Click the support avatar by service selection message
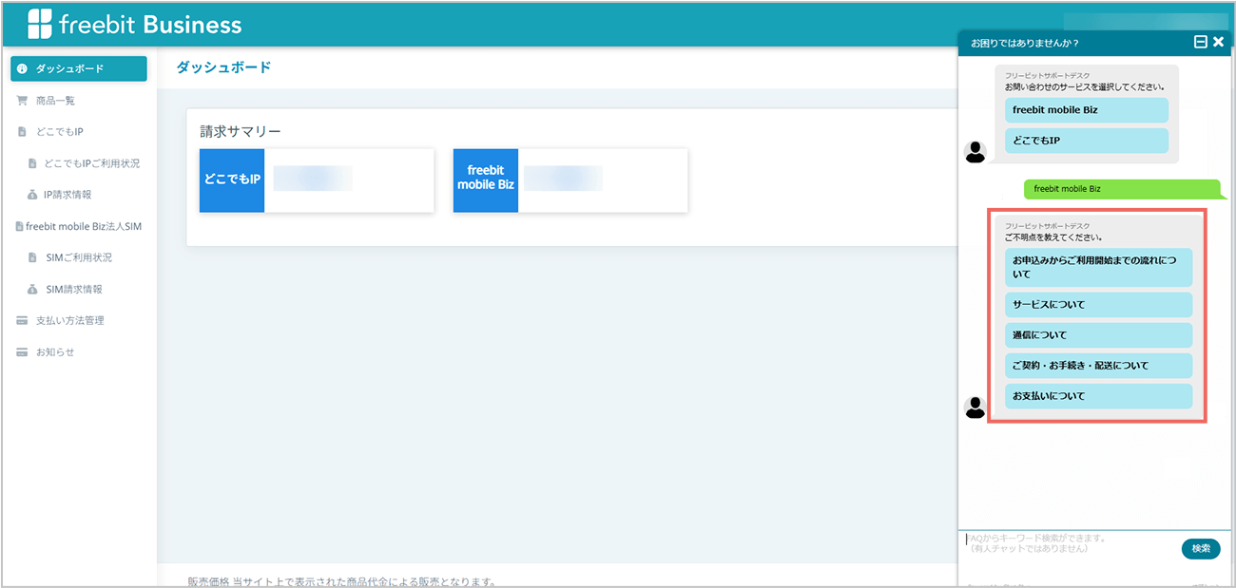Image resolution: width=1236 pixels, height=588 pixels. tap(975, 152)
